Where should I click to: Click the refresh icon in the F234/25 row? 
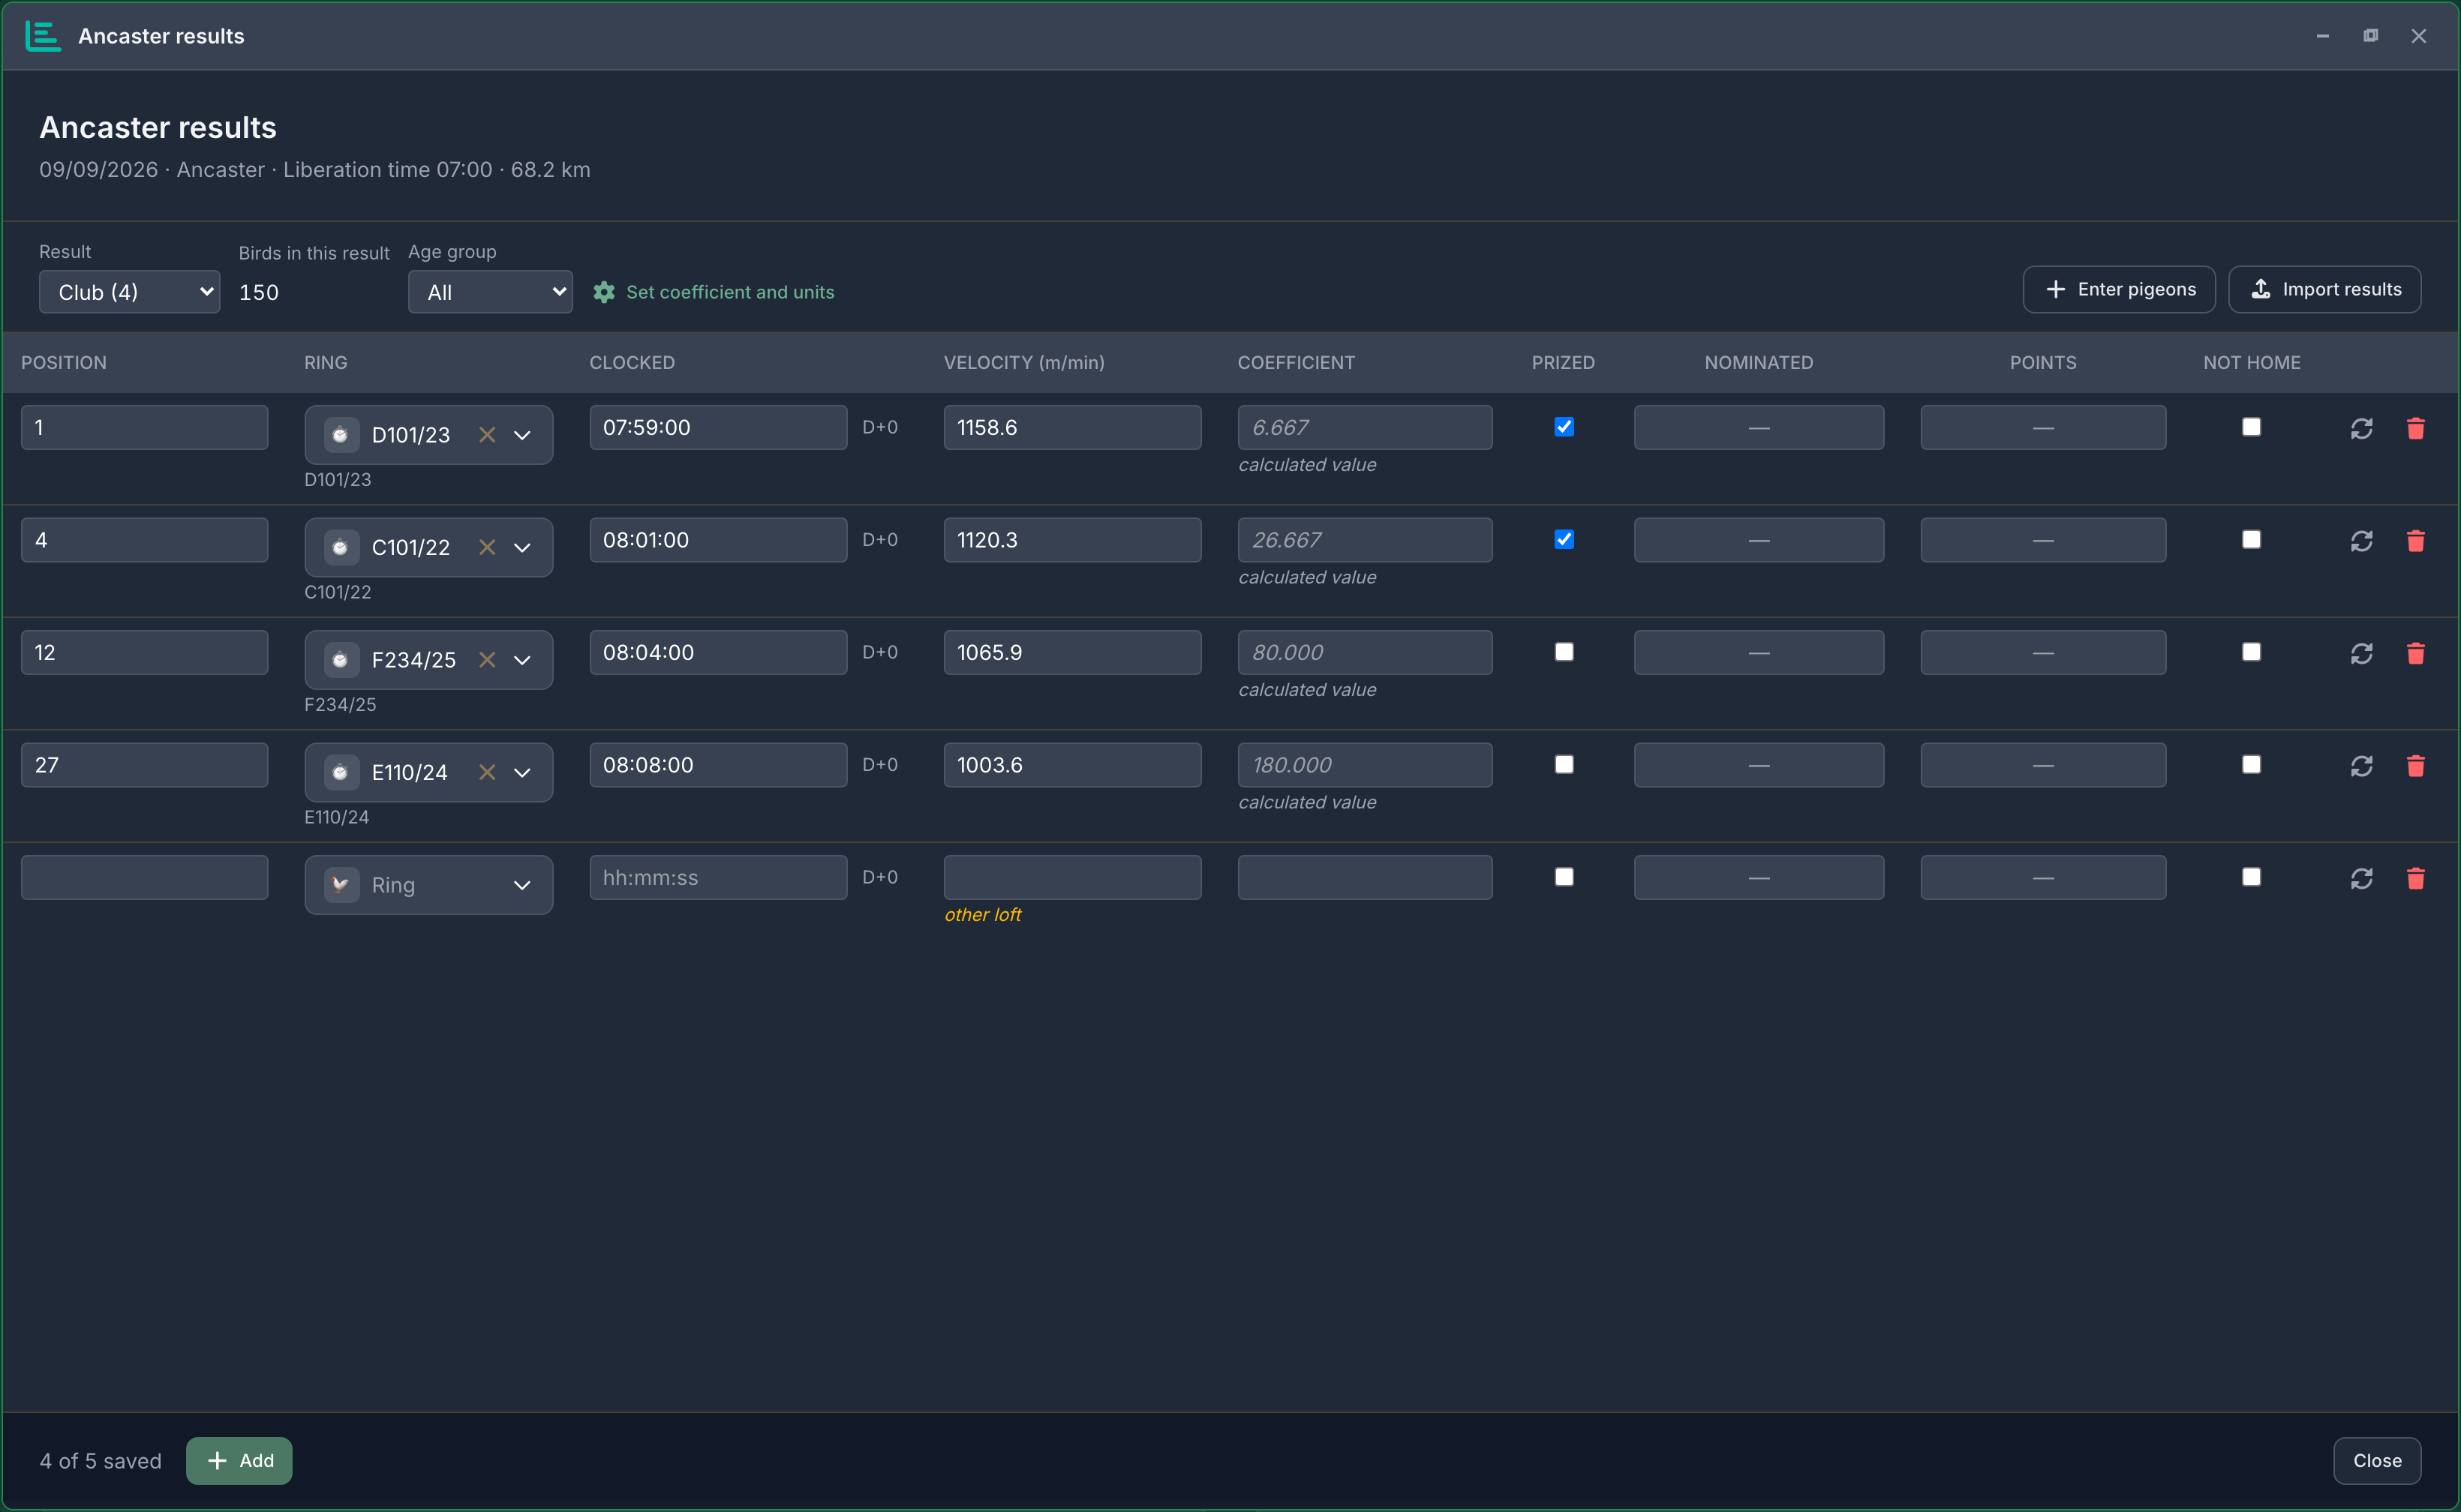coord(2361,653)
